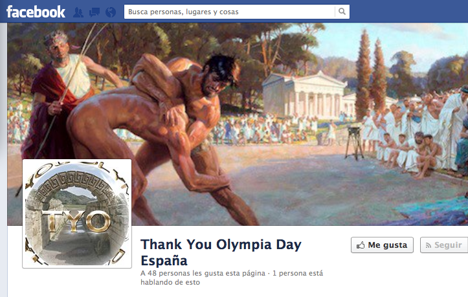
Task: Follow the page with the Seguir button
Action: (x=444, y=245)
